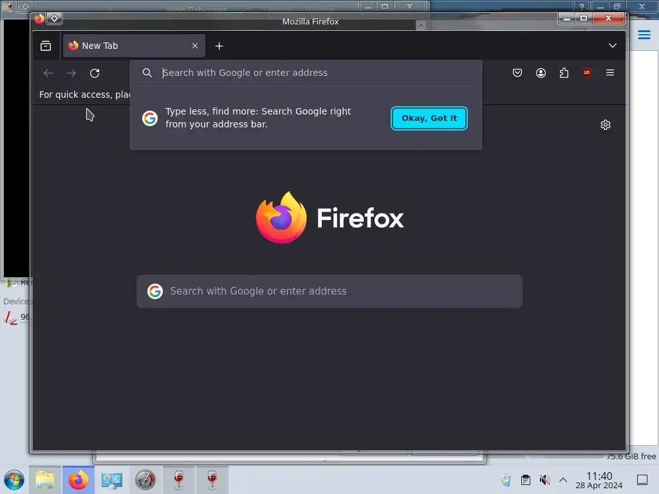Click the Firefox logo on the new tab page
659x494 pixels.
pos(330,217)
